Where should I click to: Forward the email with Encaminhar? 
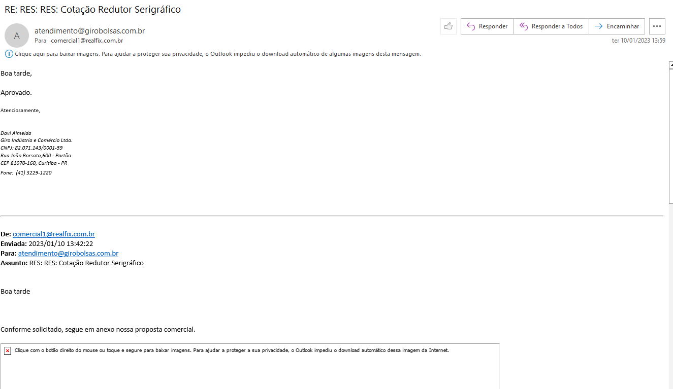click(617, 26)
